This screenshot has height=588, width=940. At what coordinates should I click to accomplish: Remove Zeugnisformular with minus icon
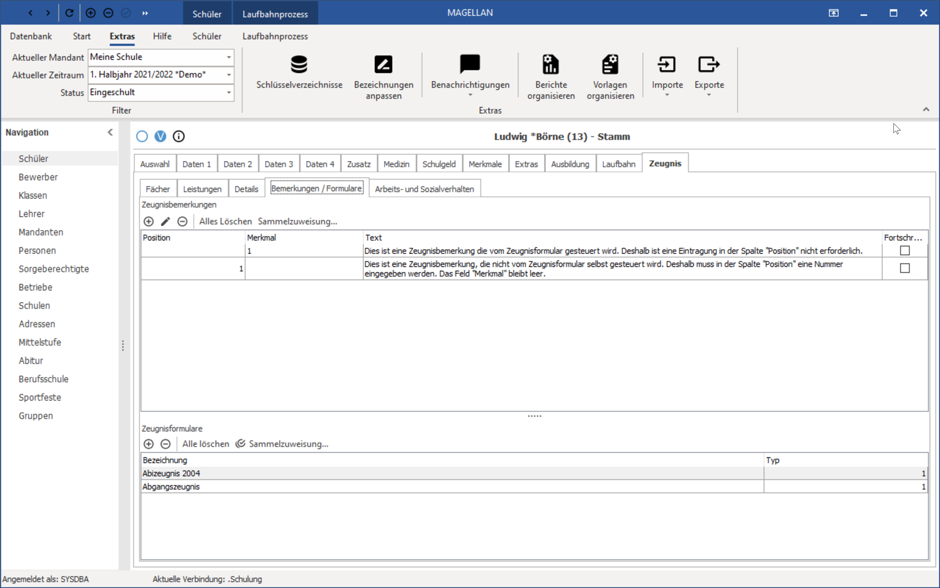pos(165,444)
